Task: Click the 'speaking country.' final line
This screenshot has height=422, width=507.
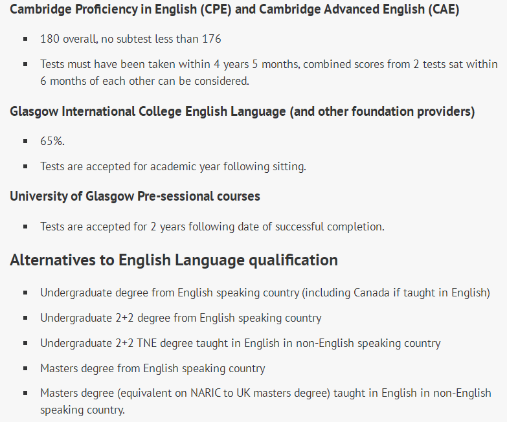Action: point(82,410)
